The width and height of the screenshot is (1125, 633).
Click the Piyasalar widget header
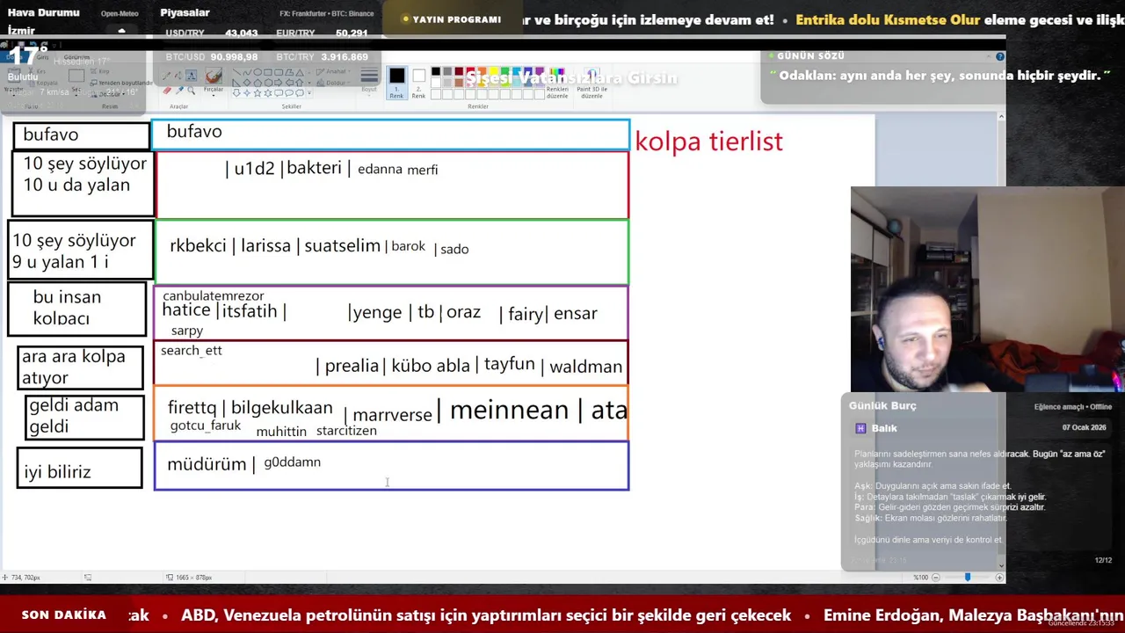(185, 12)
